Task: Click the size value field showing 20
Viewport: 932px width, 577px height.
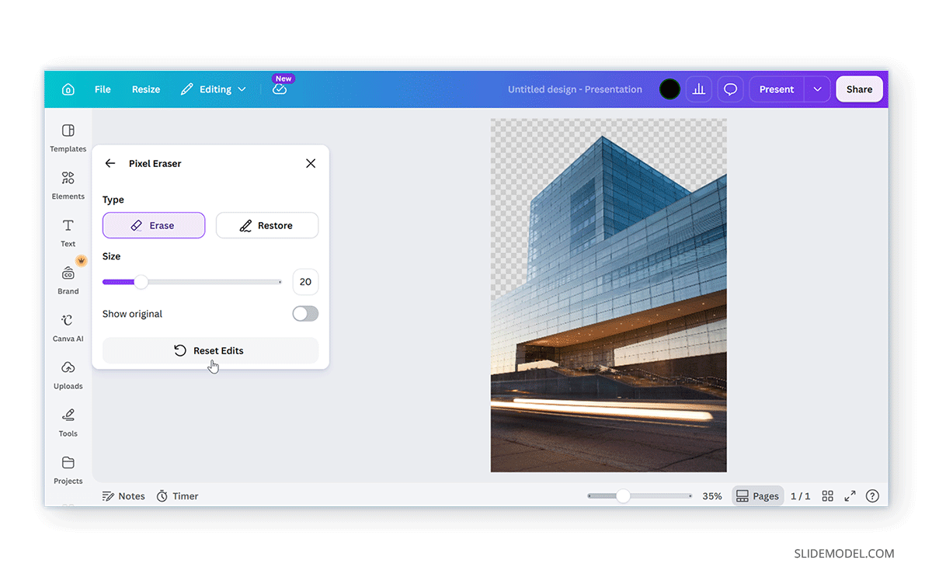Action: click(x=305, y=282)
